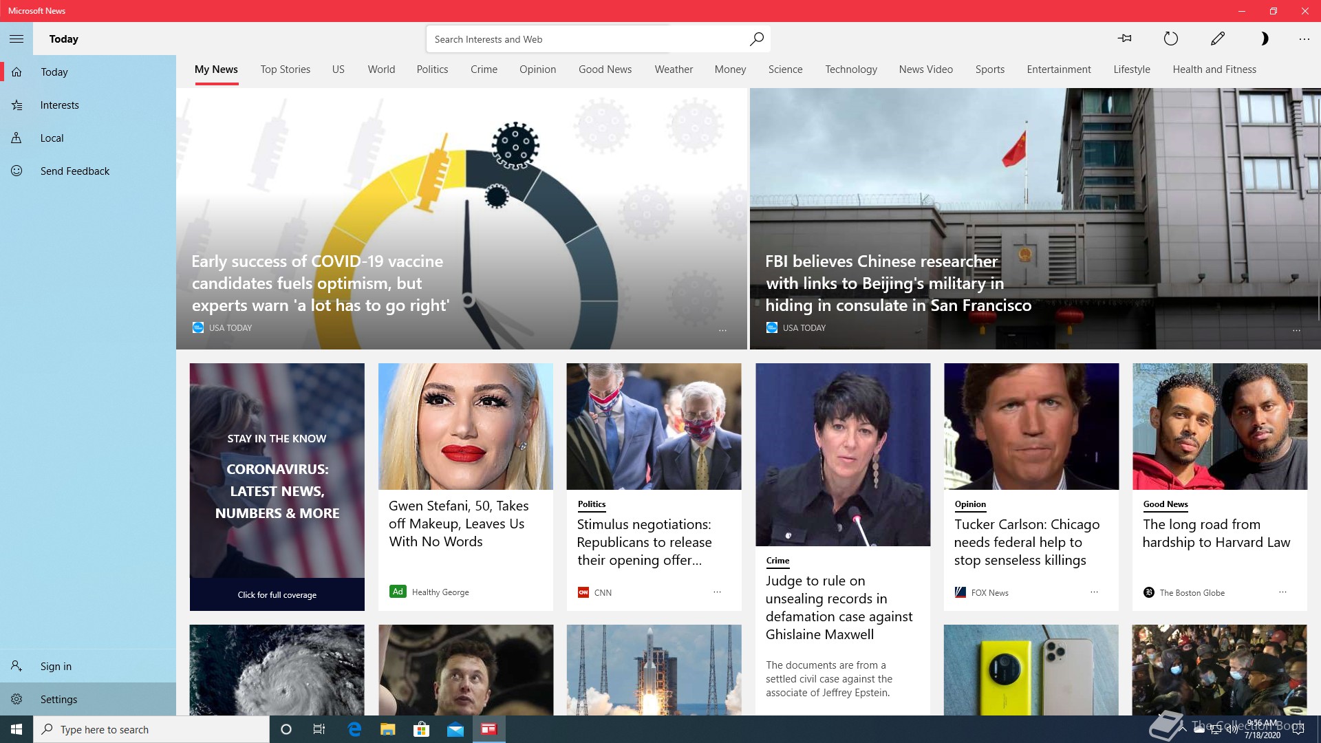The height and width of the screenshot is (743, 1321).
Task: Open the Gwen Stefani ad headline
Action: (458, 524)
